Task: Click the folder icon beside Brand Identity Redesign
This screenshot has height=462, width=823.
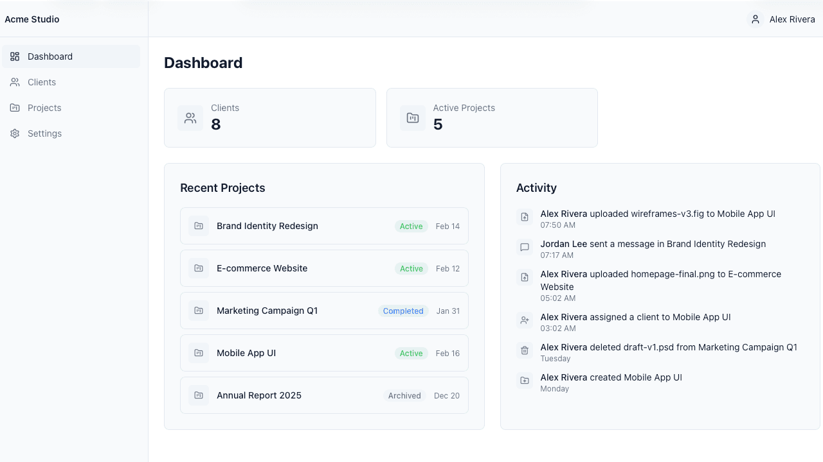Action: pos(199,226)
